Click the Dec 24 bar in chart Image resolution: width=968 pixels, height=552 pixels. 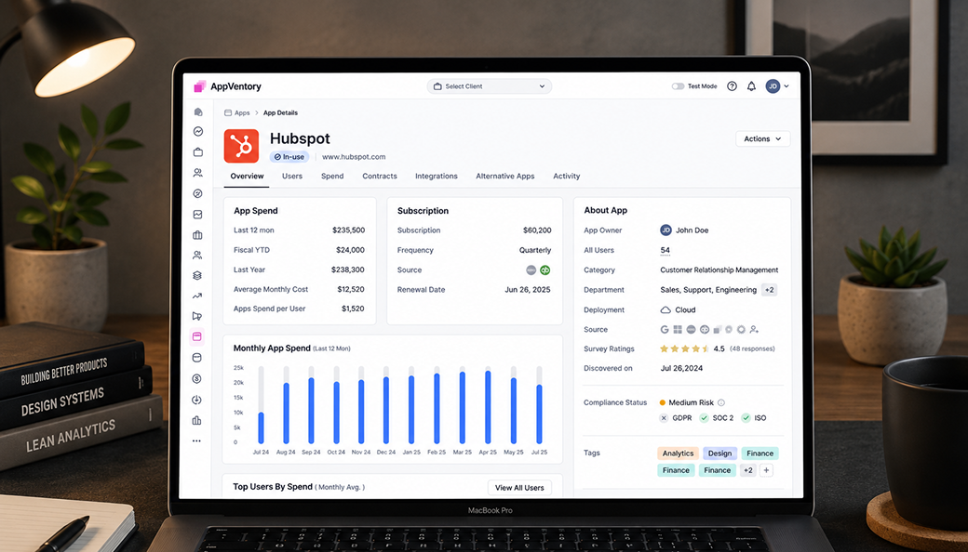(386, 411)
